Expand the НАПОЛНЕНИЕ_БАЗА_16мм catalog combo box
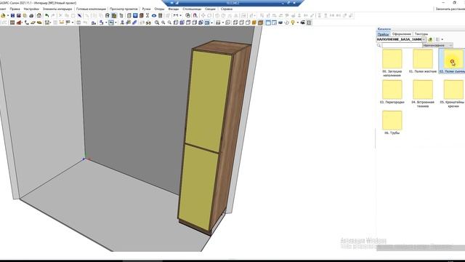The width and height of the screenshot is (465, 262). pos(424,39)
